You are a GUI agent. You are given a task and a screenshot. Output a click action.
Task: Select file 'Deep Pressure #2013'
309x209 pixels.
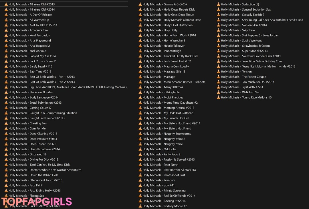[33, 139]
